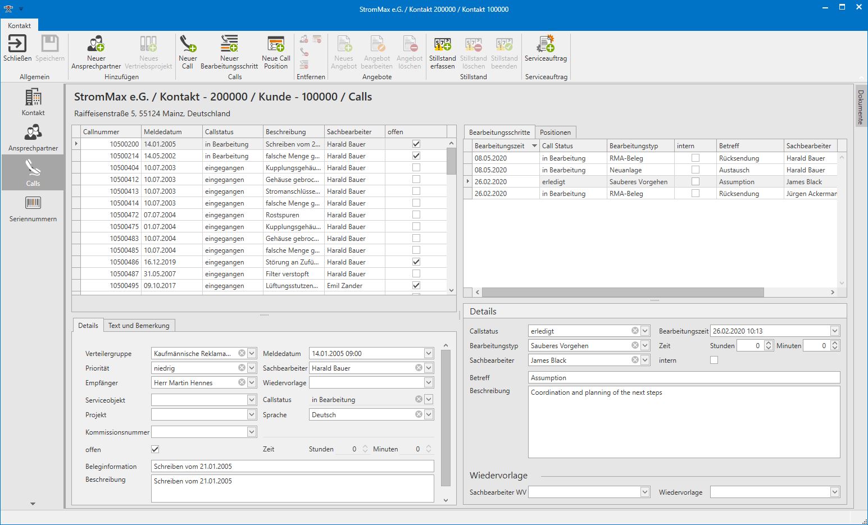
Task: Go to Ansprechpartner in the sidebar
Action: tap(33, 138)
